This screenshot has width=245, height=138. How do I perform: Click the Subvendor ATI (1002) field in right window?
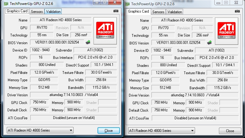point(216,50)
